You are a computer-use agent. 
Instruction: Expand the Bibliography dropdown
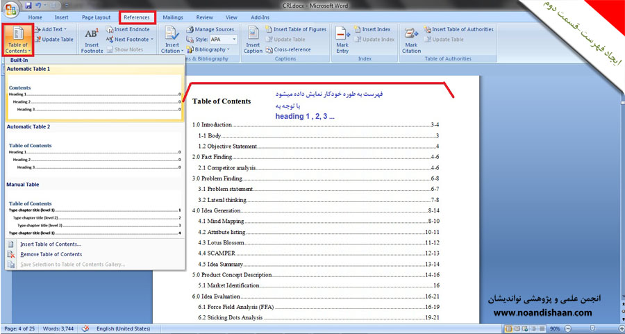[x=209, y=50]
